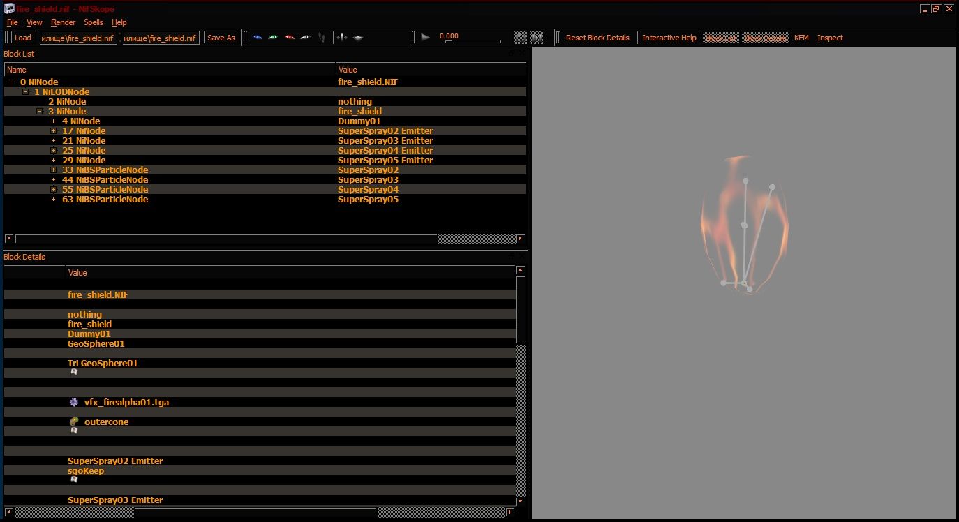Expand the 25 NiNode SuperSpray04 Emitter row
The image size is (959, 522).
pos(54,150)
